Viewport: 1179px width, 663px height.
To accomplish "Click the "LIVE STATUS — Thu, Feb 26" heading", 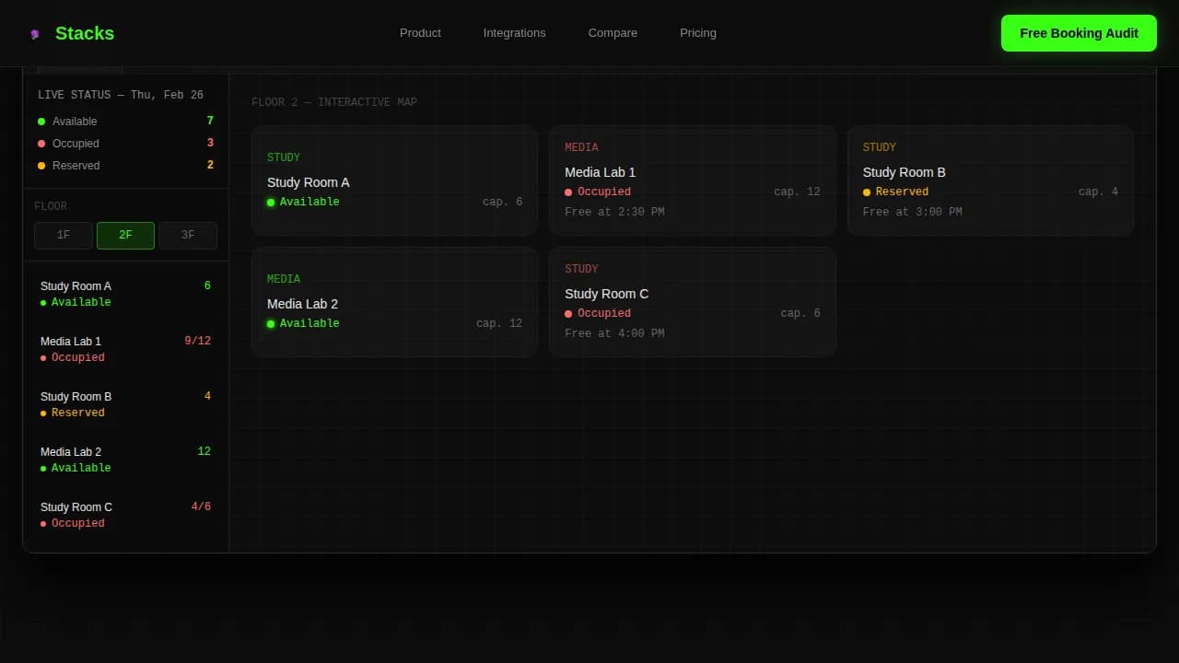I will click(x=121, y=95).
